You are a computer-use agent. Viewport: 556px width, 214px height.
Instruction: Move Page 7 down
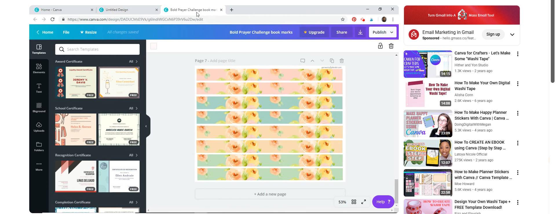pyautogui.click(x=322, y=61)
